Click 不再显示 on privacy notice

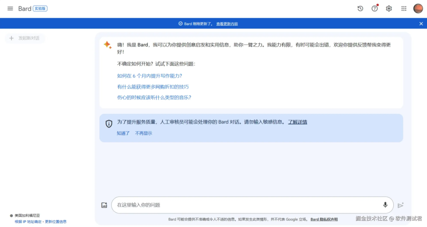click(x=144, y=133)
